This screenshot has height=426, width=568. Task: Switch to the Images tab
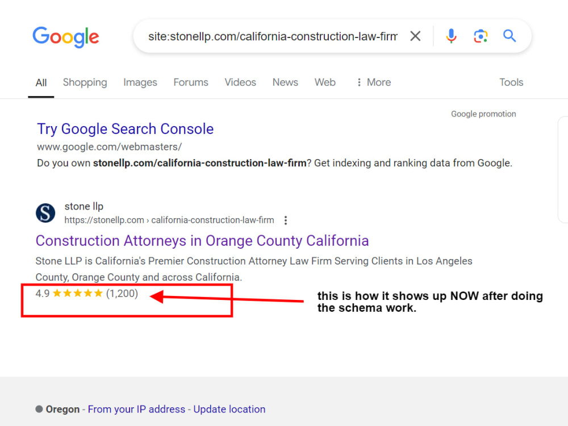(140, 82)
